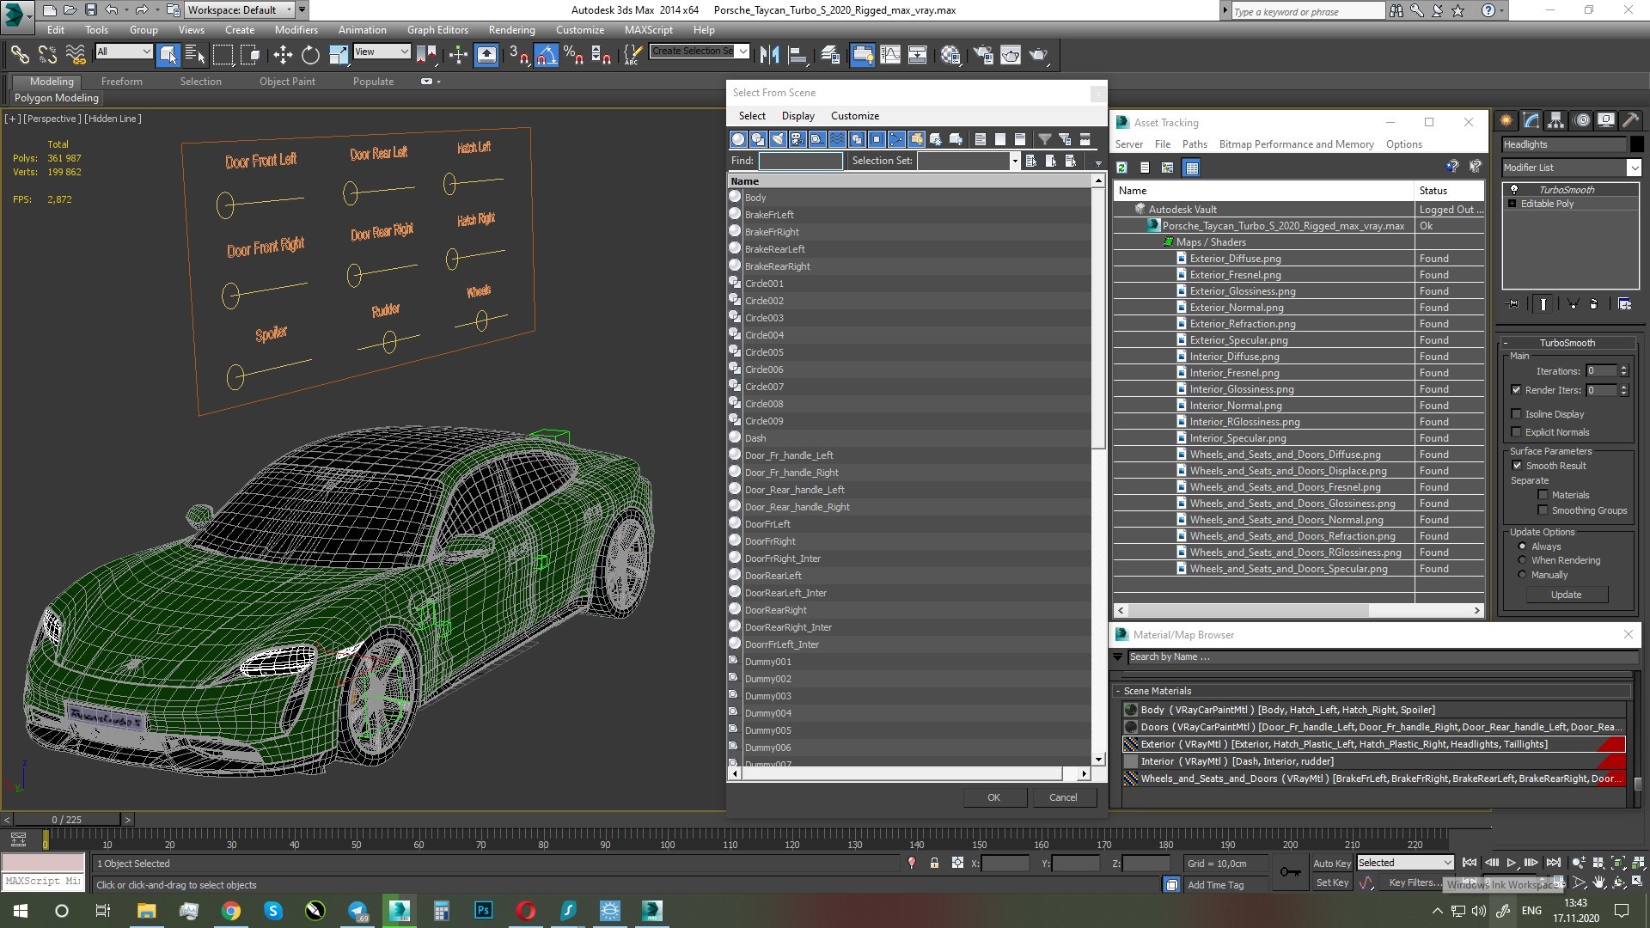Screen dimensions: 1650x928
Task: Click Cancel in Select From Scene
Action: point(1063,797)
